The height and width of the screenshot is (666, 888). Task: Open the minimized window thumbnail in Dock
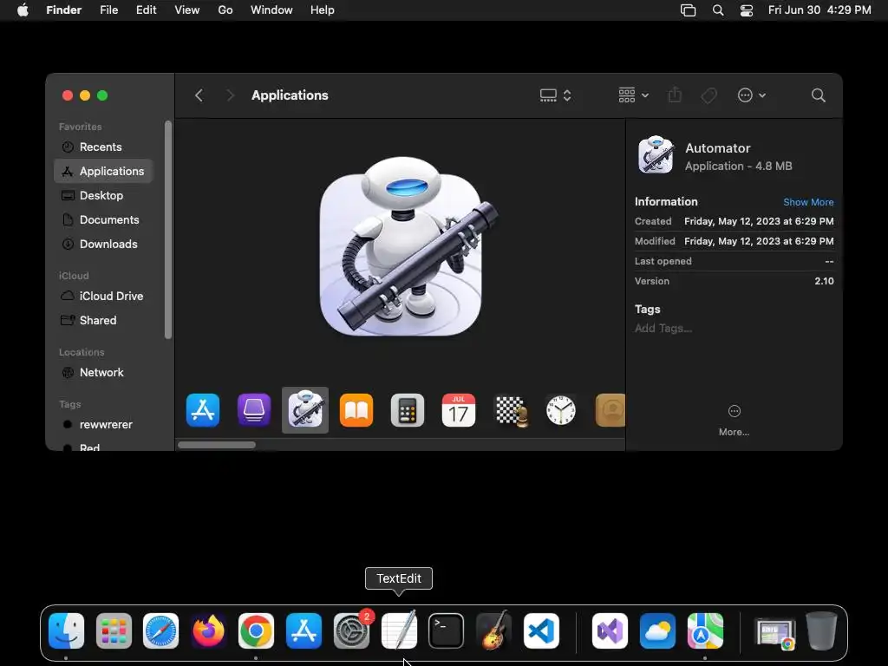point(774,633)
